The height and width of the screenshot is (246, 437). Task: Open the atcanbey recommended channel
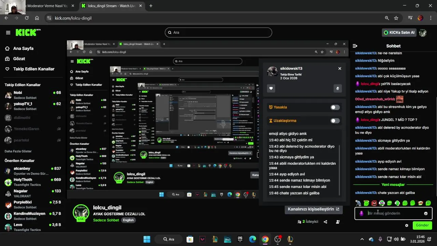point(33,171)
